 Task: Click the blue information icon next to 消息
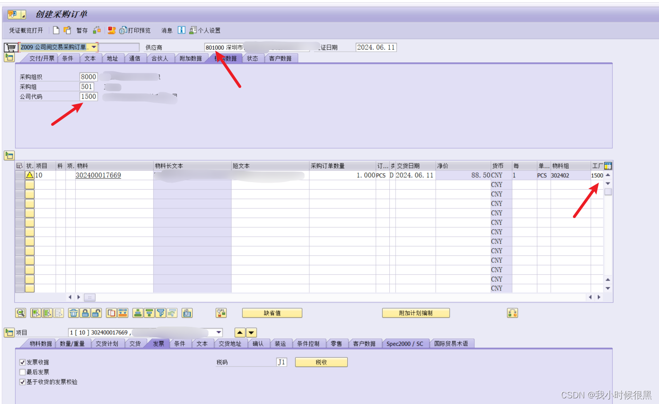tap(181, 30)
